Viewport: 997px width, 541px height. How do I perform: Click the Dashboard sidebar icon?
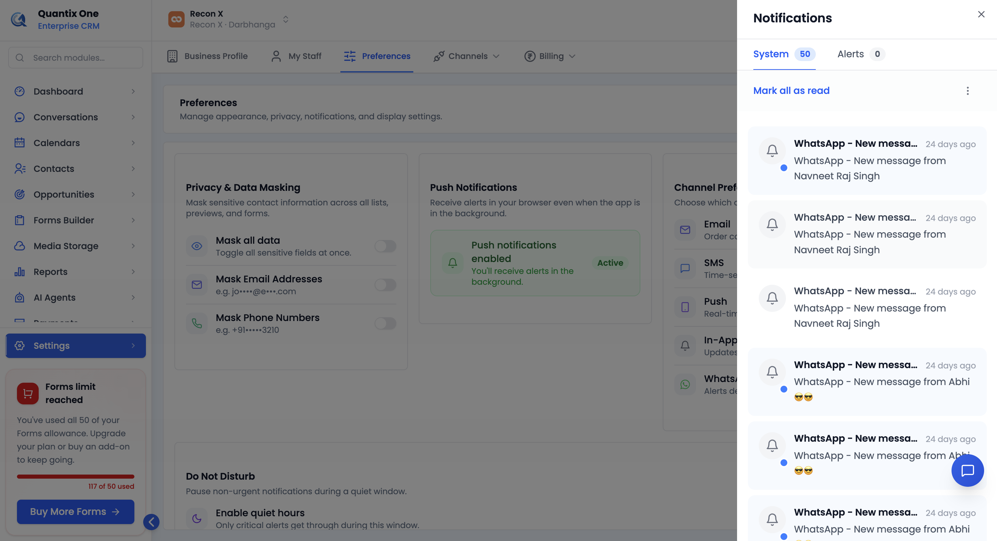(19, 91)
